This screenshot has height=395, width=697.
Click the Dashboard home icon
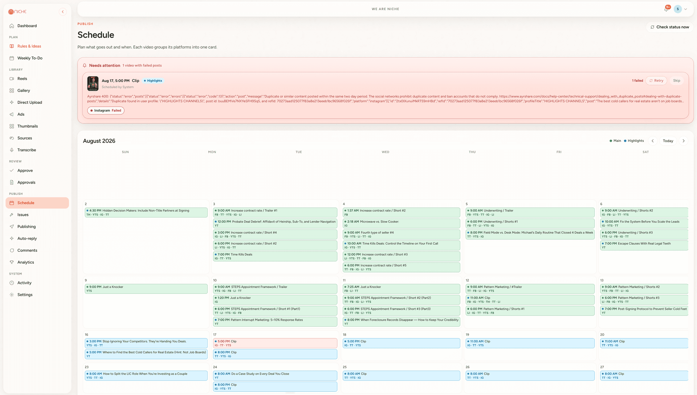coord(12,26)
